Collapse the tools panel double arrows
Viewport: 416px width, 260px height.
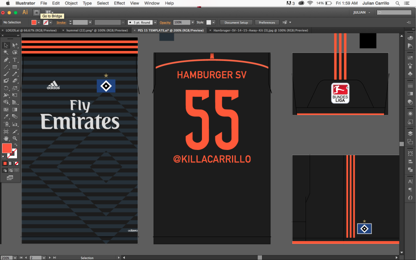18,35
